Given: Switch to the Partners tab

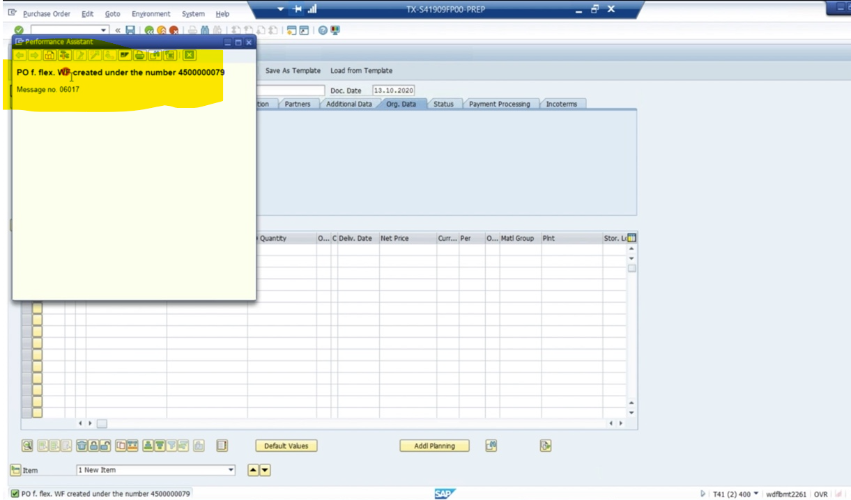Looking at the screenshot, I should [x=298, y=104].
